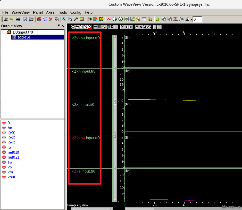The image size is (242, 210).
Task: Click the red plus zoom-in magnifier
Action: pos(73,27)
